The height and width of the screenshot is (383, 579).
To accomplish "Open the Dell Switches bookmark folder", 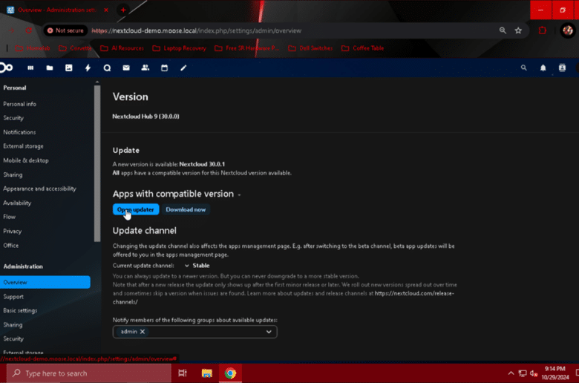I will coord(310,48).
